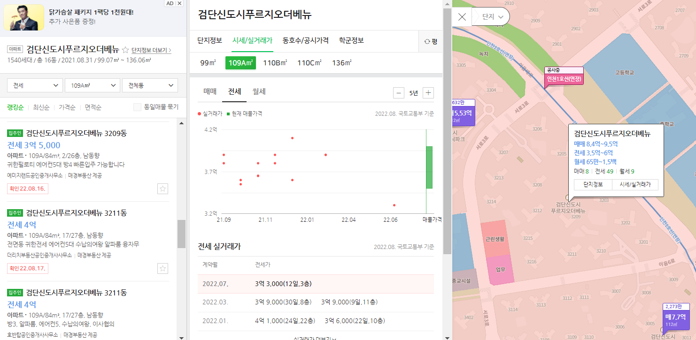Image resolution: width=696 pixels, height=340 pixels.
Task: Switch to 시세/실거래가 tab
Action: [x=252, y=40]
